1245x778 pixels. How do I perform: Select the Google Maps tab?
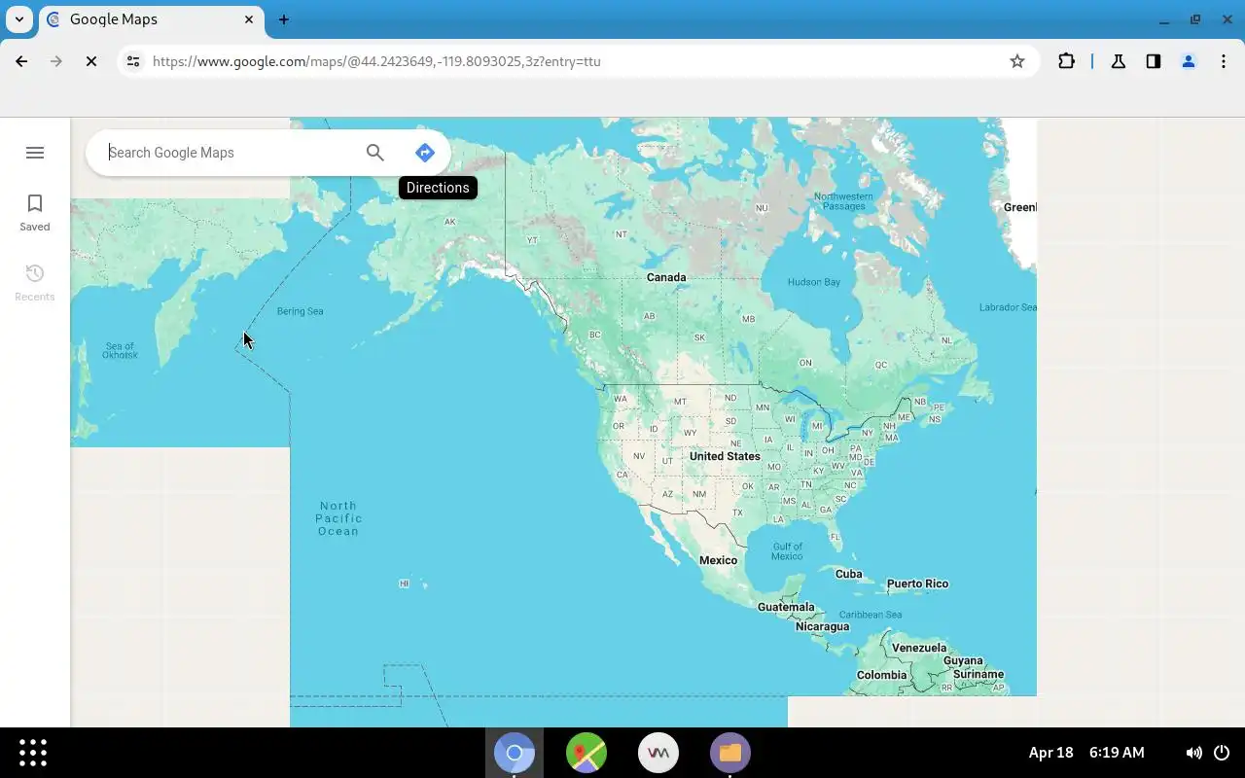151,19
